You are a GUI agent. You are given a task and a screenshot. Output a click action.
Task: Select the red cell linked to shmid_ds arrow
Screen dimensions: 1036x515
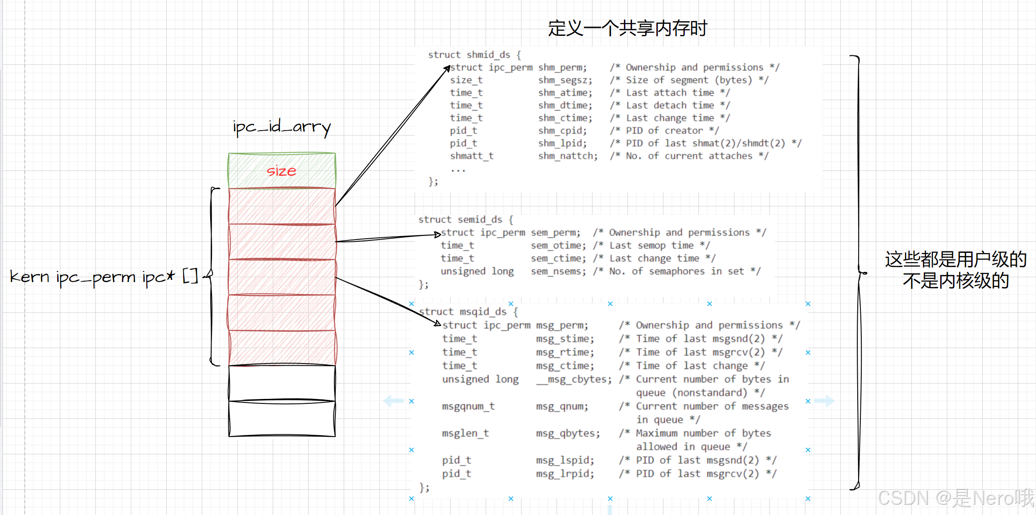pyautogui.click(x=282, y=206)
